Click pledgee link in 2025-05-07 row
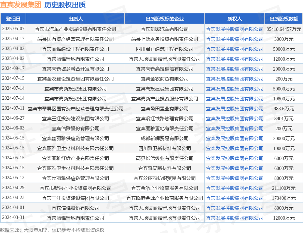The width and height of the screenshot is (303, 233). pos(235,29)
